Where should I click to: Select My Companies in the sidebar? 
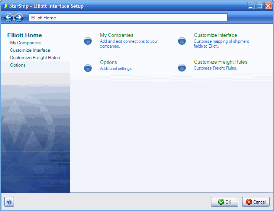(25, 43)
